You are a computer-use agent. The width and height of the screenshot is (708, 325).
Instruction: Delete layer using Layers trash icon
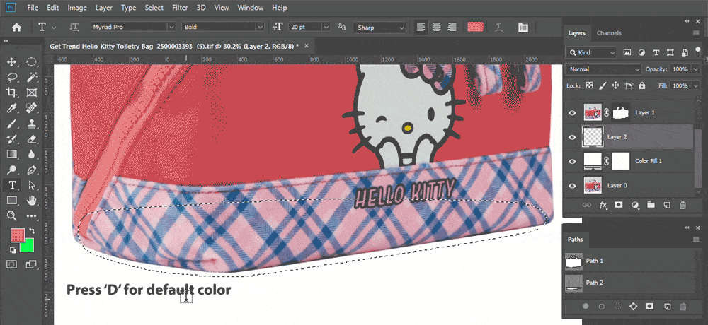683,205
